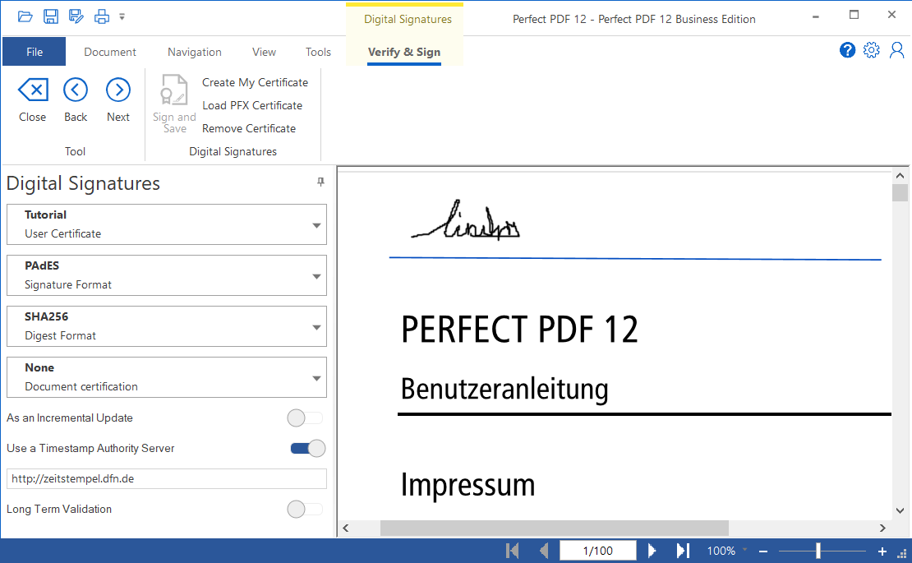Click Create My Certificate

click(x=255, y=82)
